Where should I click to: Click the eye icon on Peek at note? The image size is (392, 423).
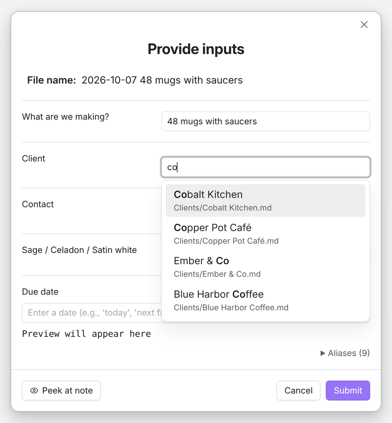tap(34, 391)
